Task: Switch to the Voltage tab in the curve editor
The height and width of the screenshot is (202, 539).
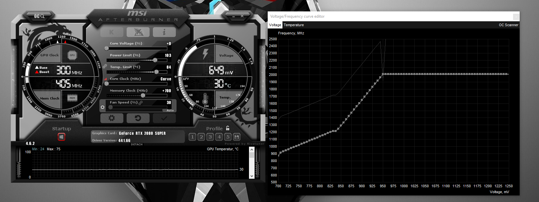Action: click(275, 25)
